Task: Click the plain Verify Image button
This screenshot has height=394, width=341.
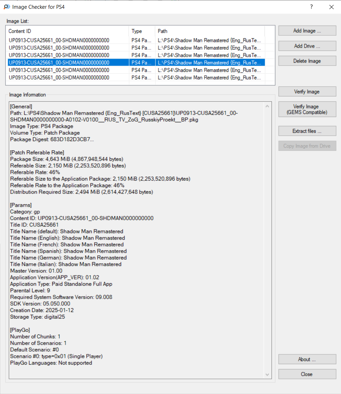Action: coord(307,92)
